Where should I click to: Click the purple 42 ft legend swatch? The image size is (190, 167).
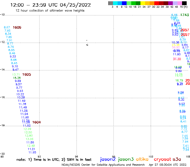[x=170, y=3]
